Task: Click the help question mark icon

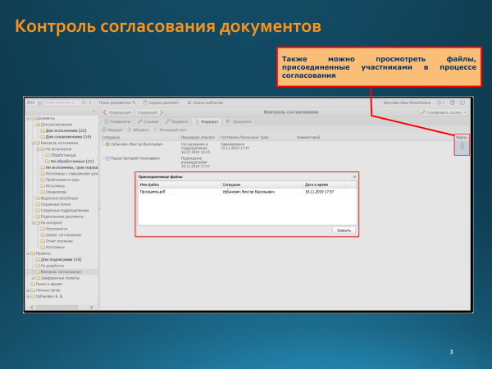Action: pyautogui.click(x=454, y=102)
